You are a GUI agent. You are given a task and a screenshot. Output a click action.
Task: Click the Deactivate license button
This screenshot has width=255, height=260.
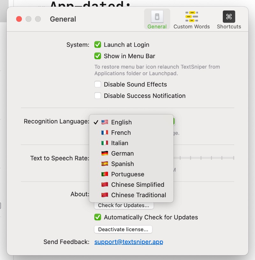[123, 229]
